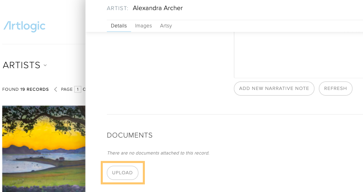Click the Alexandra Archer artist name
The height and width of the screenshot is (192, 363).
coord(158,8)
